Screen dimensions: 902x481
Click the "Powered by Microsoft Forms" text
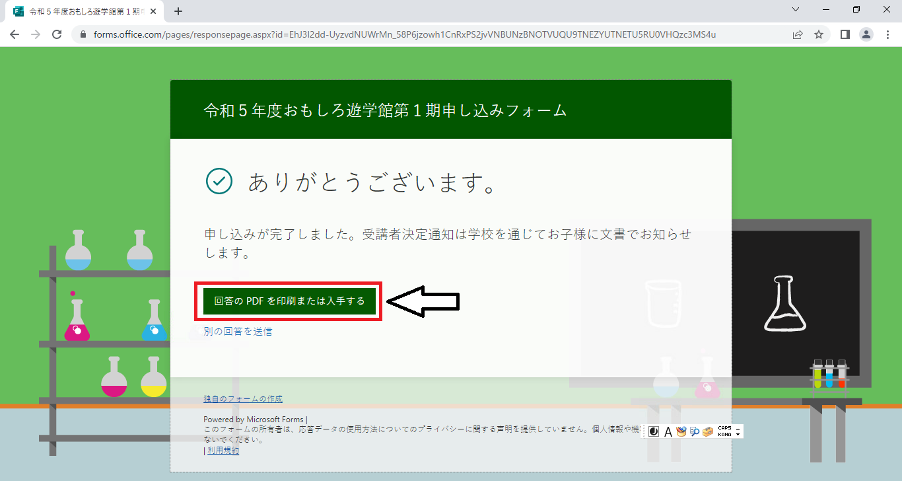pyautogui.click(x=254, y=420)
